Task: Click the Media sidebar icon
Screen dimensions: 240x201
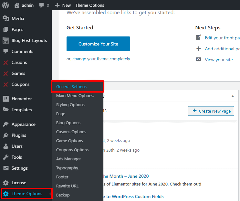Action: coord(6,18)
